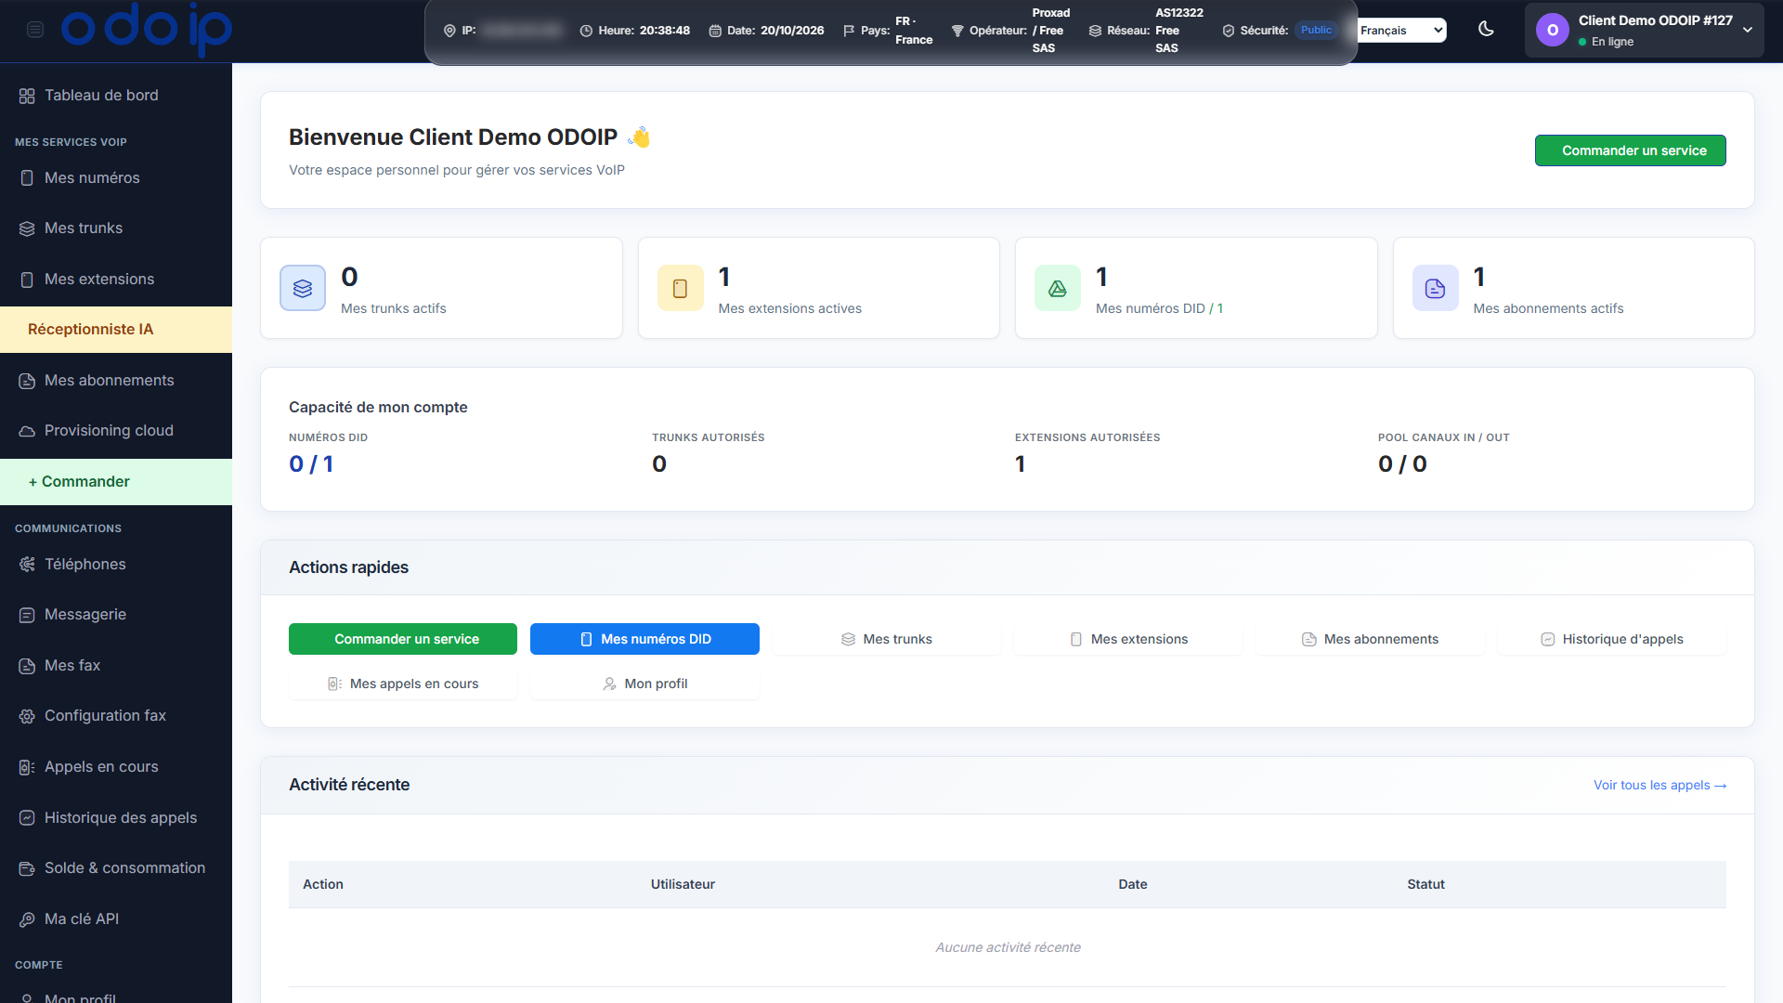
Task: Click the Mes abonnements actifs document icon
Action: pos(1435,288)
